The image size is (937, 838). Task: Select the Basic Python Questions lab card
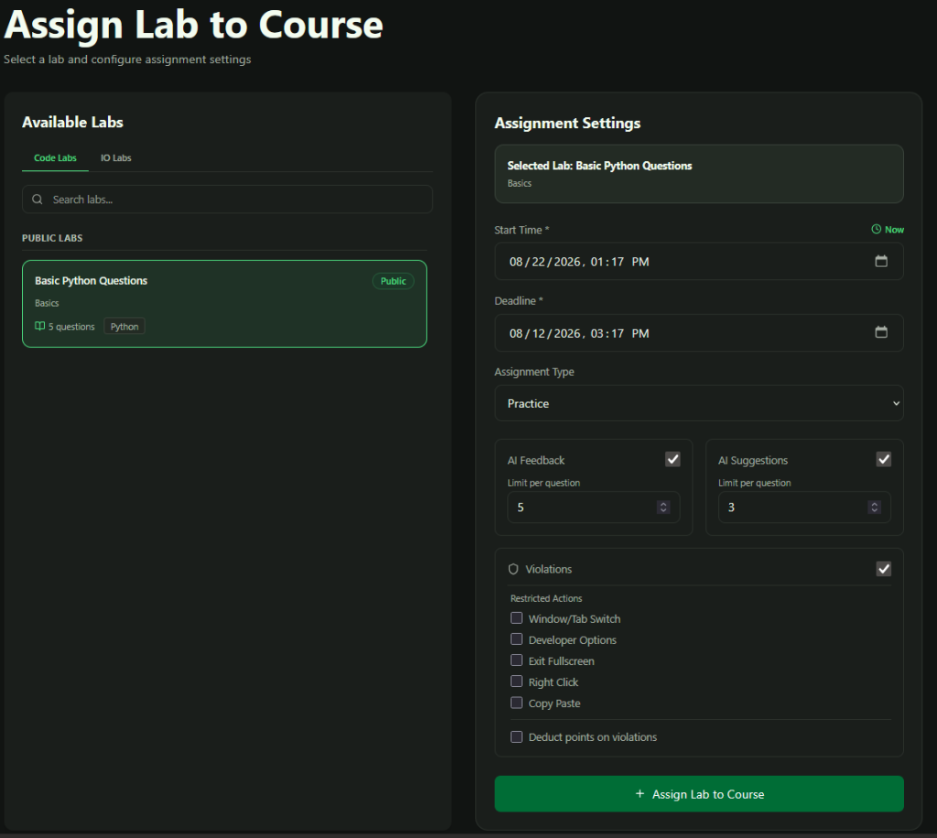point(225,304)
